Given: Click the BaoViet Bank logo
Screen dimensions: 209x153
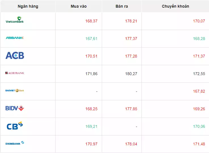Looking at the screenshot, I should coord(15,91).
